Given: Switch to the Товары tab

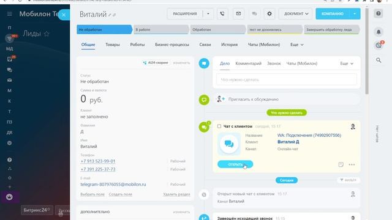Looking at the screenshot, I should click(113, 45).
